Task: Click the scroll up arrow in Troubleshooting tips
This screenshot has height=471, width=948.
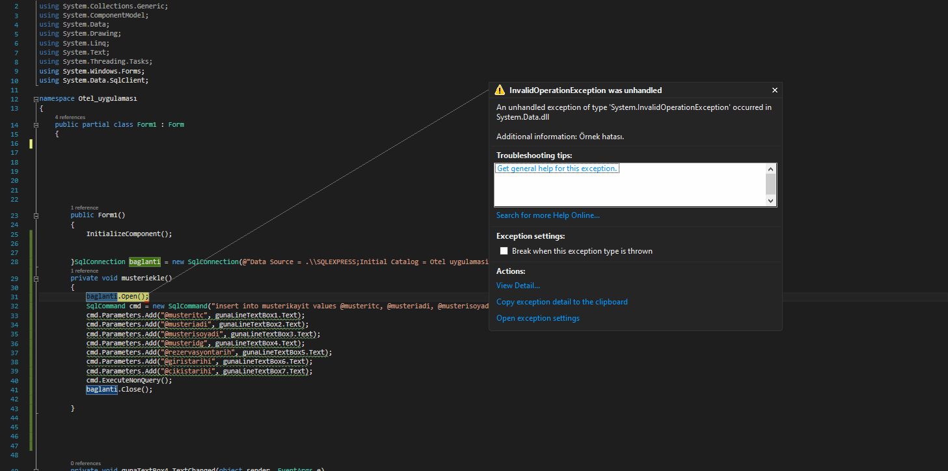Action: point(771,168)
